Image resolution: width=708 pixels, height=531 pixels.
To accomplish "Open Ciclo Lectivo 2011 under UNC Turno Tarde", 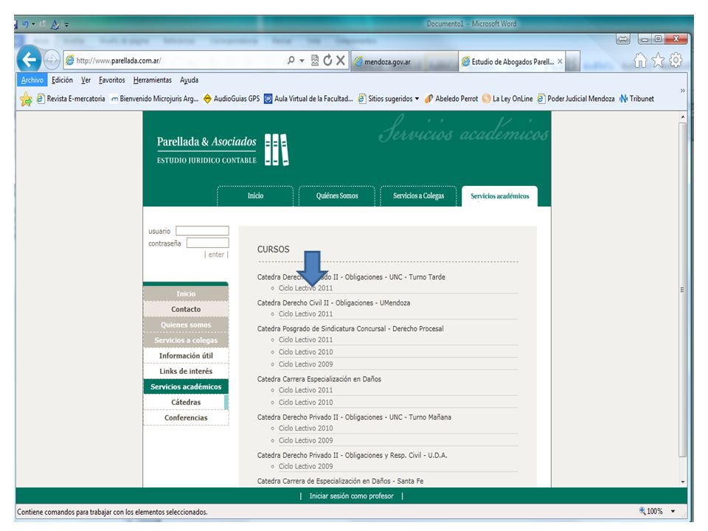I will click(x=305, y=288).
